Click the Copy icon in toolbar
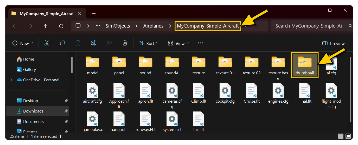Screen dimensions: 358x145 click(62, 43)
